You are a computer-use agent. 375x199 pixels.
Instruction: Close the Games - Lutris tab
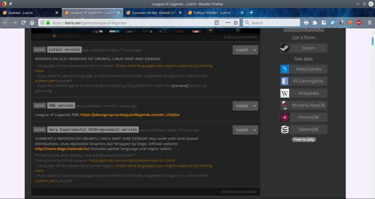[x=57, y=13]
